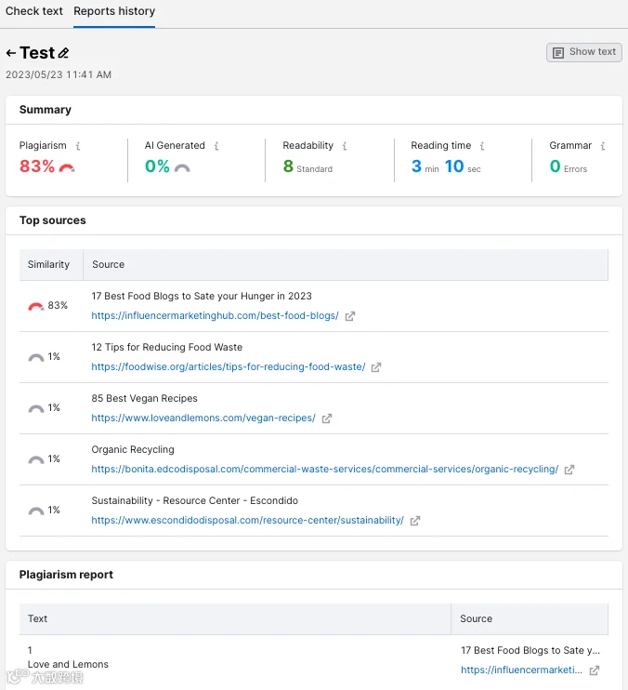Open external link icon for foodwise.org source
The image size is (628, 690).
[376, 367]
